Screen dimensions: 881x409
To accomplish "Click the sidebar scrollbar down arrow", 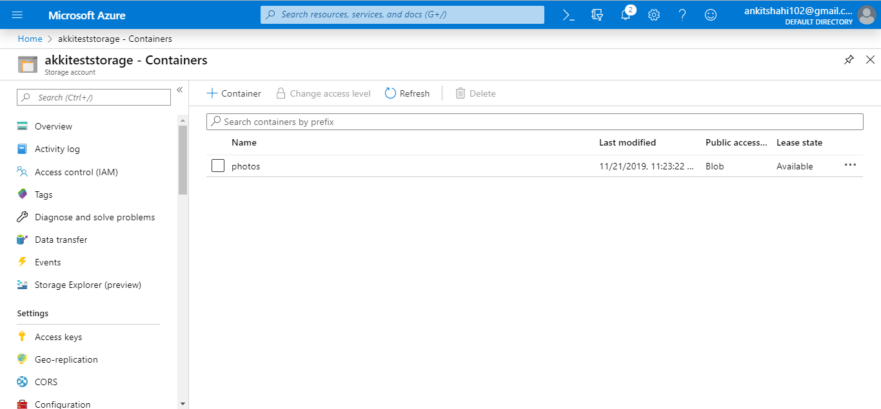I will (183, 403).
